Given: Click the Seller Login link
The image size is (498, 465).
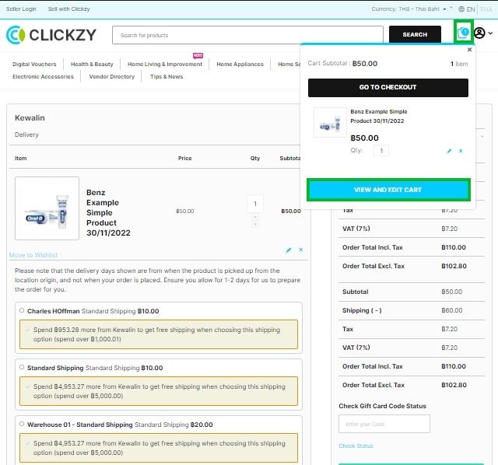Looking at the screenshot, I should [x=21, y=9].
